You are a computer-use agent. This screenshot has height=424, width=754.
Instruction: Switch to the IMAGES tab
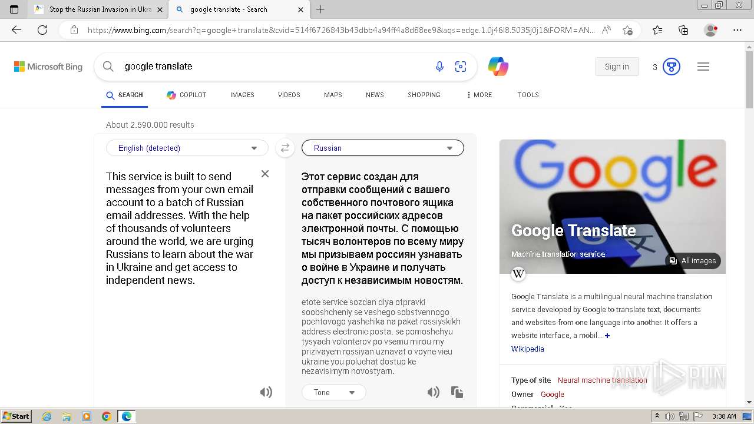242,95
